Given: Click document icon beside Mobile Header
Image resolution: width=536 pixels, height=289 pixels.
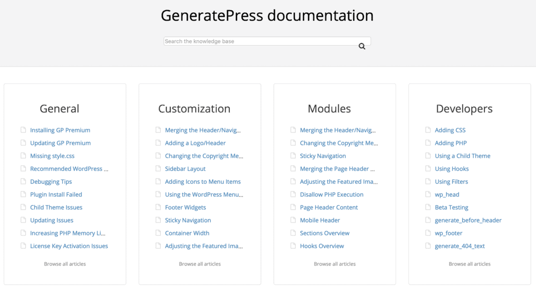Looking at the screenshot, I should 293,220.
